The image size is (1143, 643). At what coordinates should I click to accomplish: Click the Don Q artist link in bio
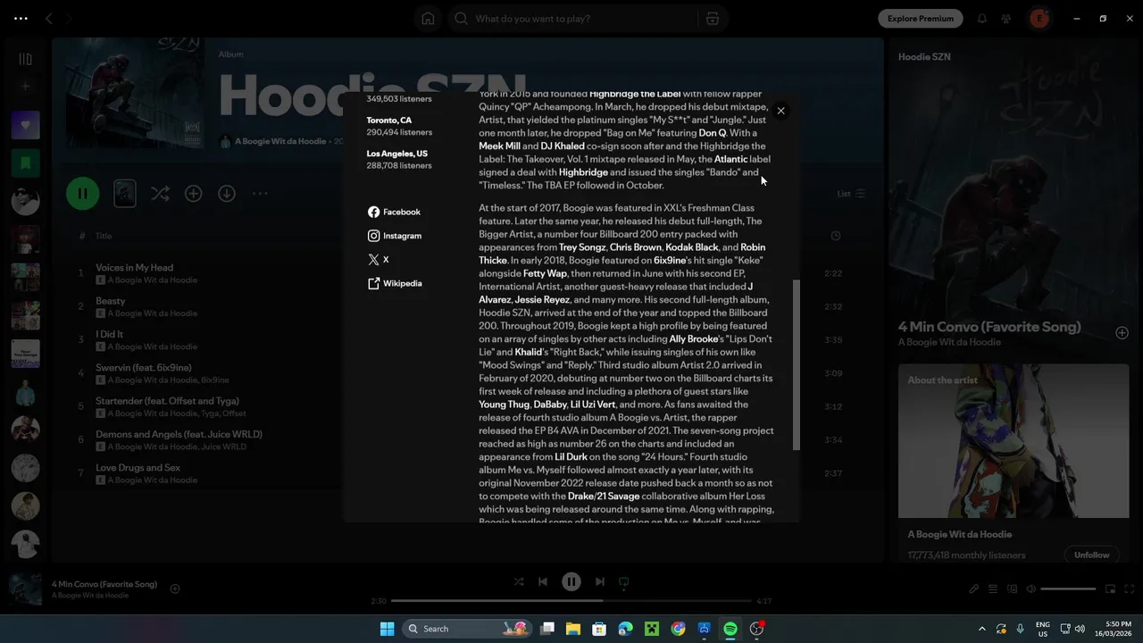(x=713, y=133)
